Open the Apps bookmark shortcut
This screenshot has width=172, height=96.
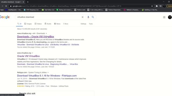(x=2, y=10)
